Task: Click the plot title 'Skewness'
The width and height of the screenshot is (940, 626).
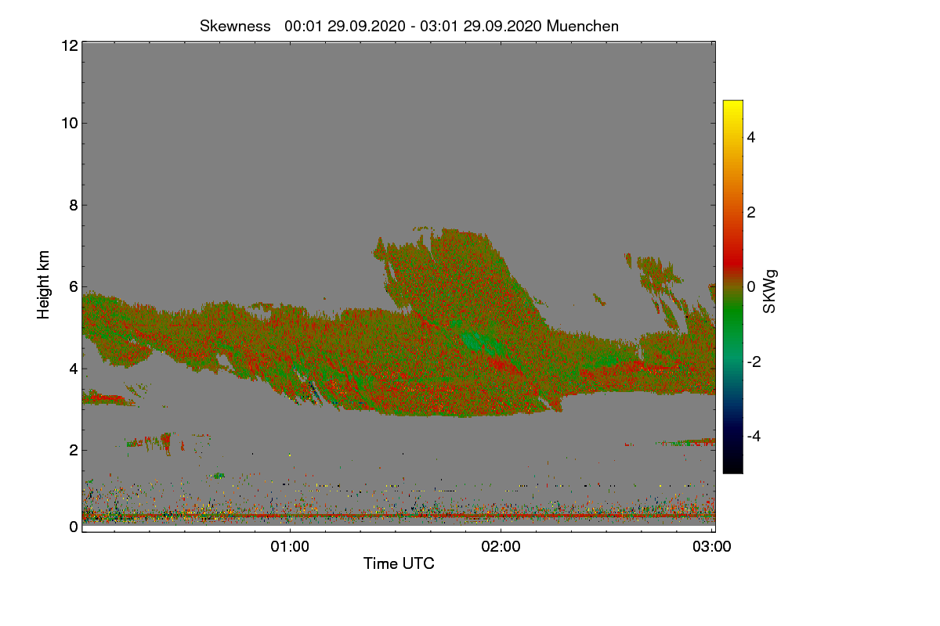Action: [x=235, y=26]
